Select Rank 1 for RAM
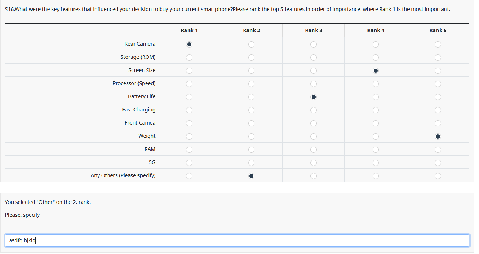 [x=189, y=150]
